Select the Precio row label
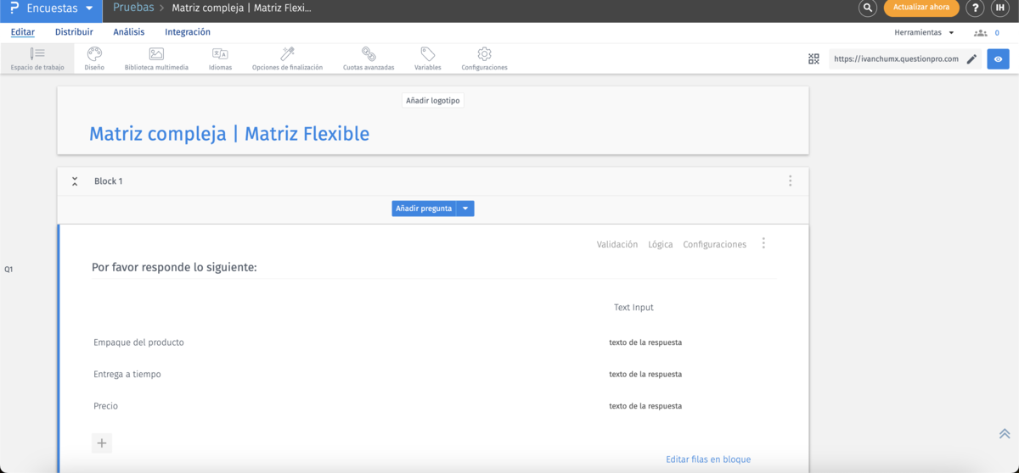 (x=105, y=406)
